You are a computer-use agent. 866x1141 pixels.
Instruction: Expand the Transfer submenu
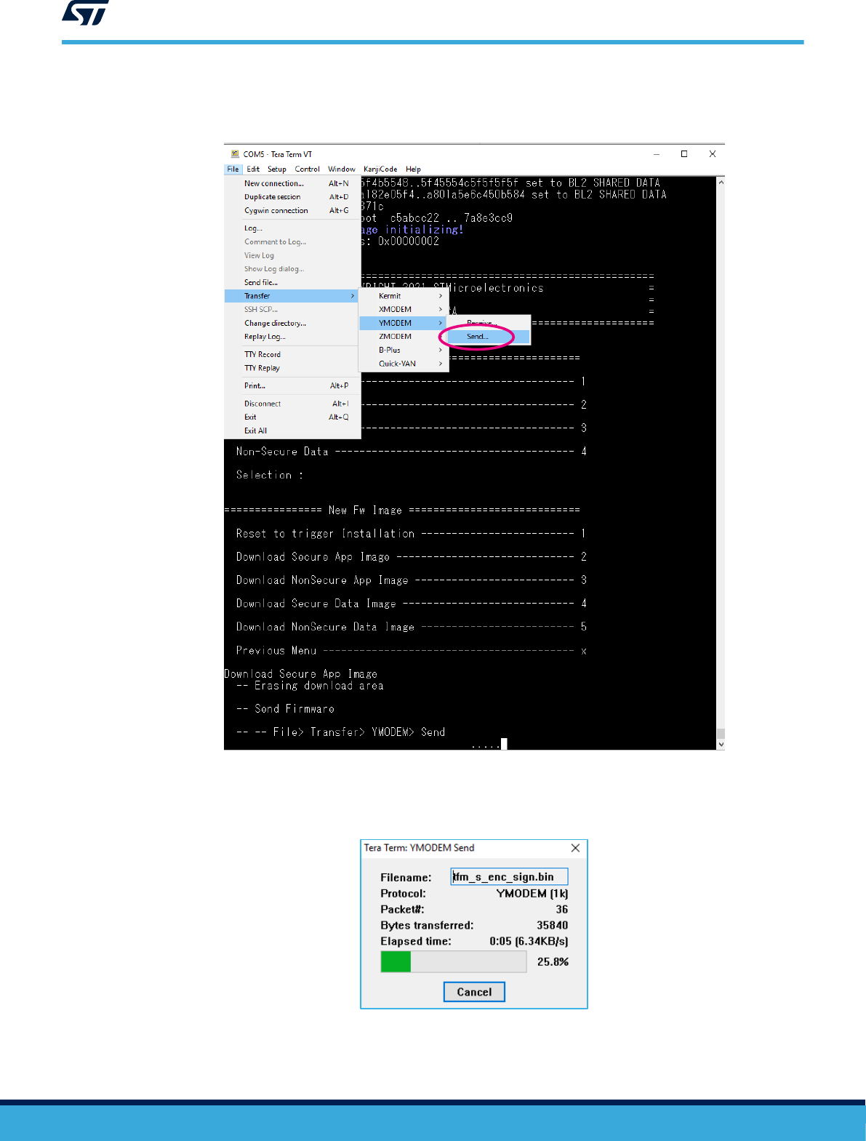point(293,296)
